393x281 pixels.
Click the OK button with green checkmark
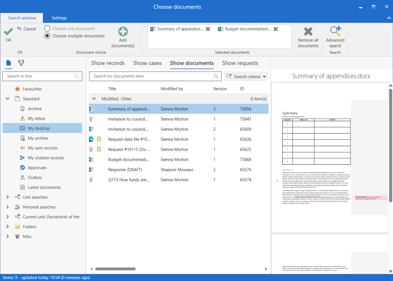tap(8, 34)
